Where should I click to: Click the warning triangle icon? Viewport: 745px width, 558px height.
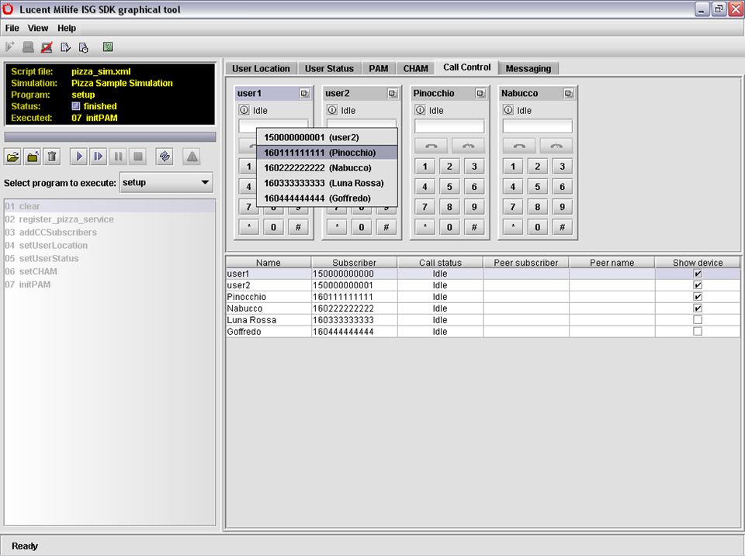[x=192, y=157]
